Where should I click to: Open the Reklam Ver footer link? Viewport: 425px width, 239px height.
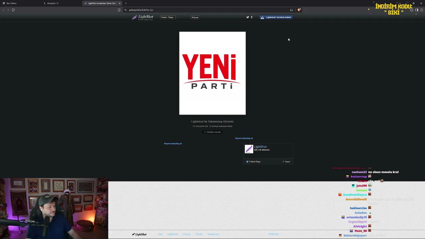click(x=213, y=234)
